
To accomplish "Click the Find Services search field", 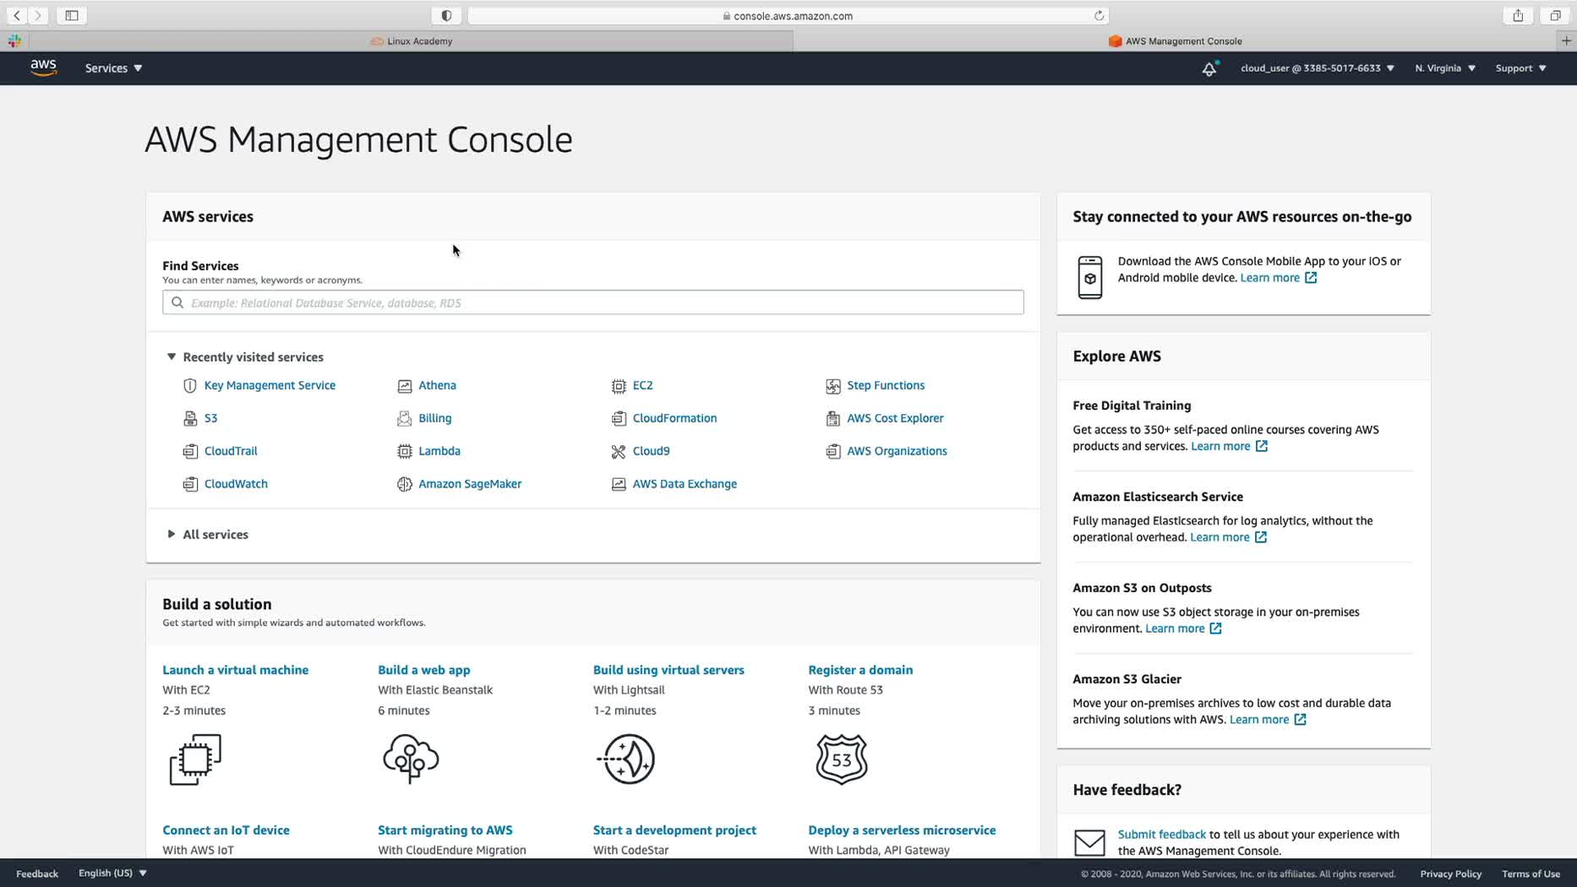I will [x=593, y=302].
